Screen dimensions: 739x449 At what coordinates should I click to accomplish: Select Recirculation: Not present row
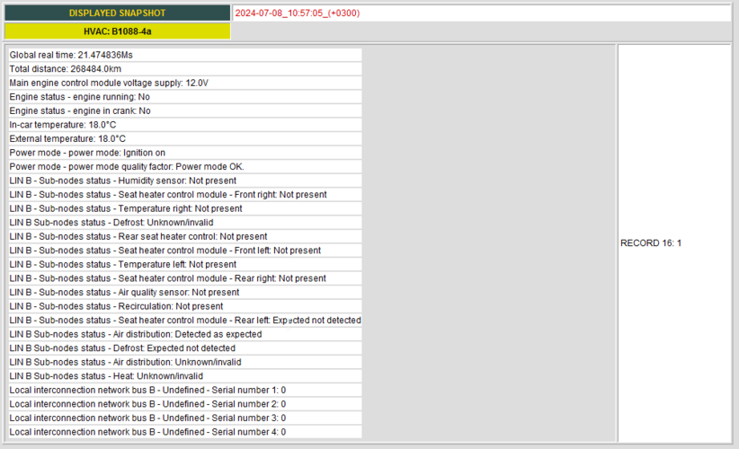pos(185,306)
